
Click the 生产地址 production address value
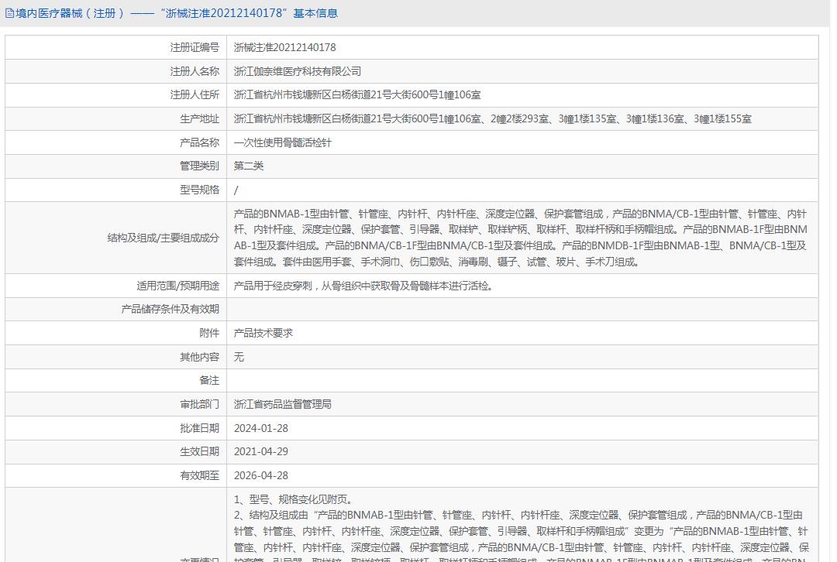[492, 119]
